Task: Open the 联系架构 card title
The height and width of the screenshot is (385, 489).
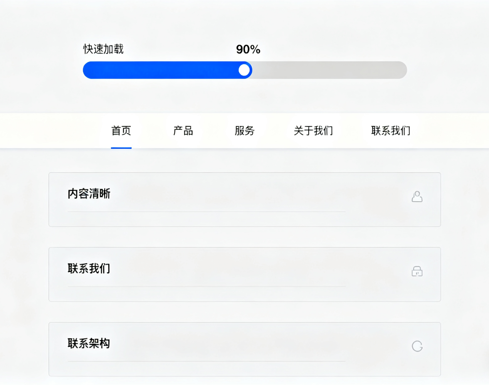Action: pyautogui.click(x=89, y=343)
